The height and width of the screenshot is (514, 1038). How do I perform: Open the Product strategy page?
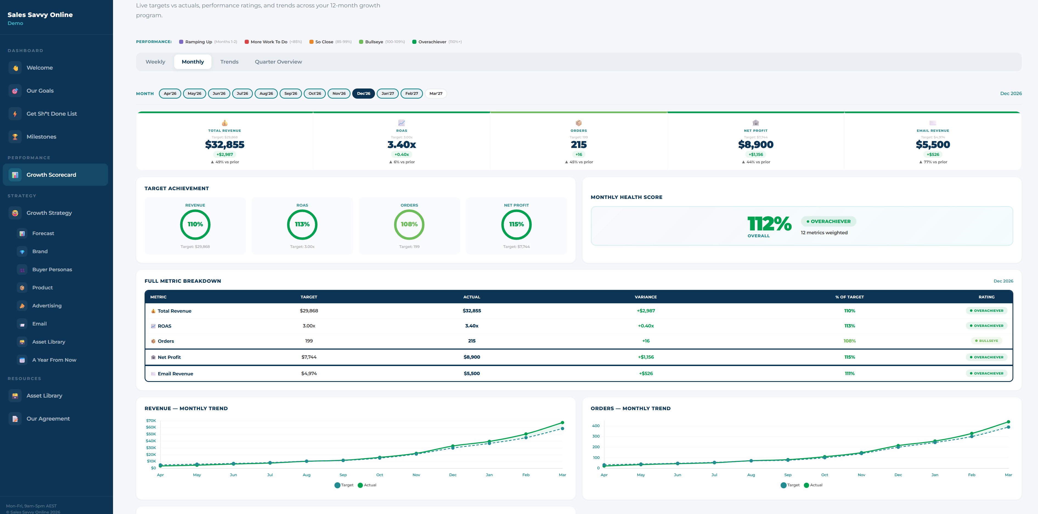pos(42,287)
